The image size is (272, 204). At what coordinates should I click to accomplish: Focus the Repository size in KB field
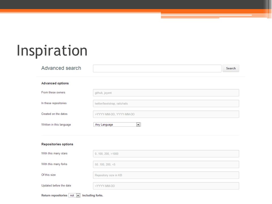point(166,175)
